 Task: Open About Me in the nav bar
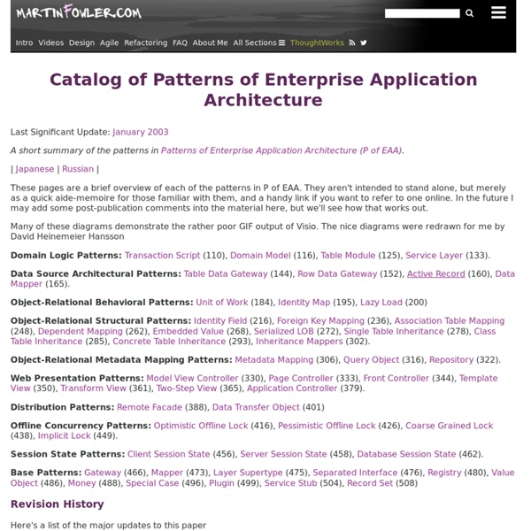coord(210,42)
